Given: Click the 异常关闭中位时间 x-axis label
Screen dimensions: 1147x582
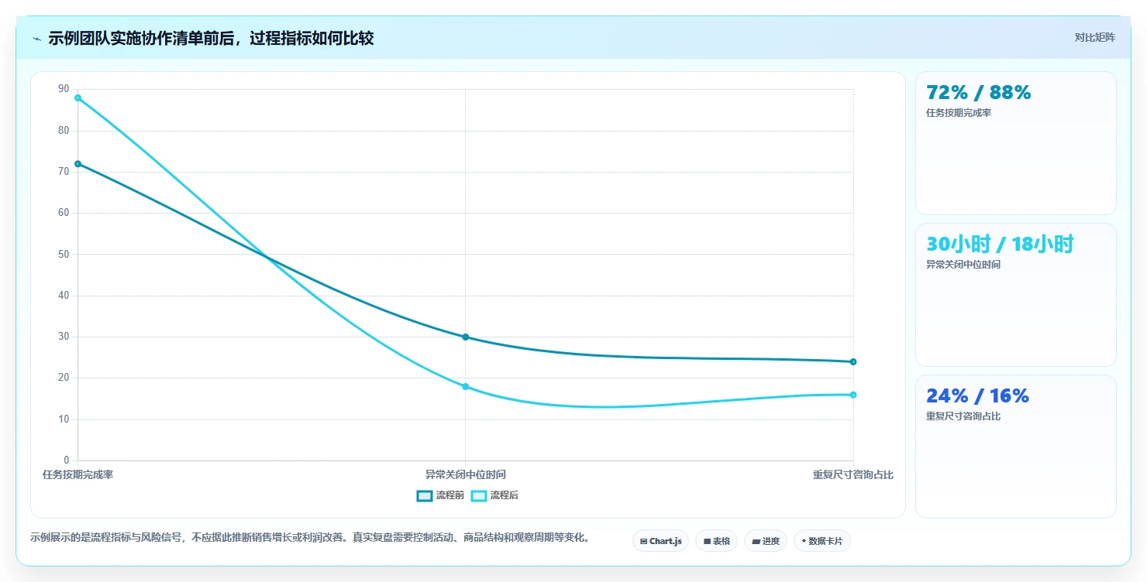Looking at the screenshot, I should tap(465, 474).
